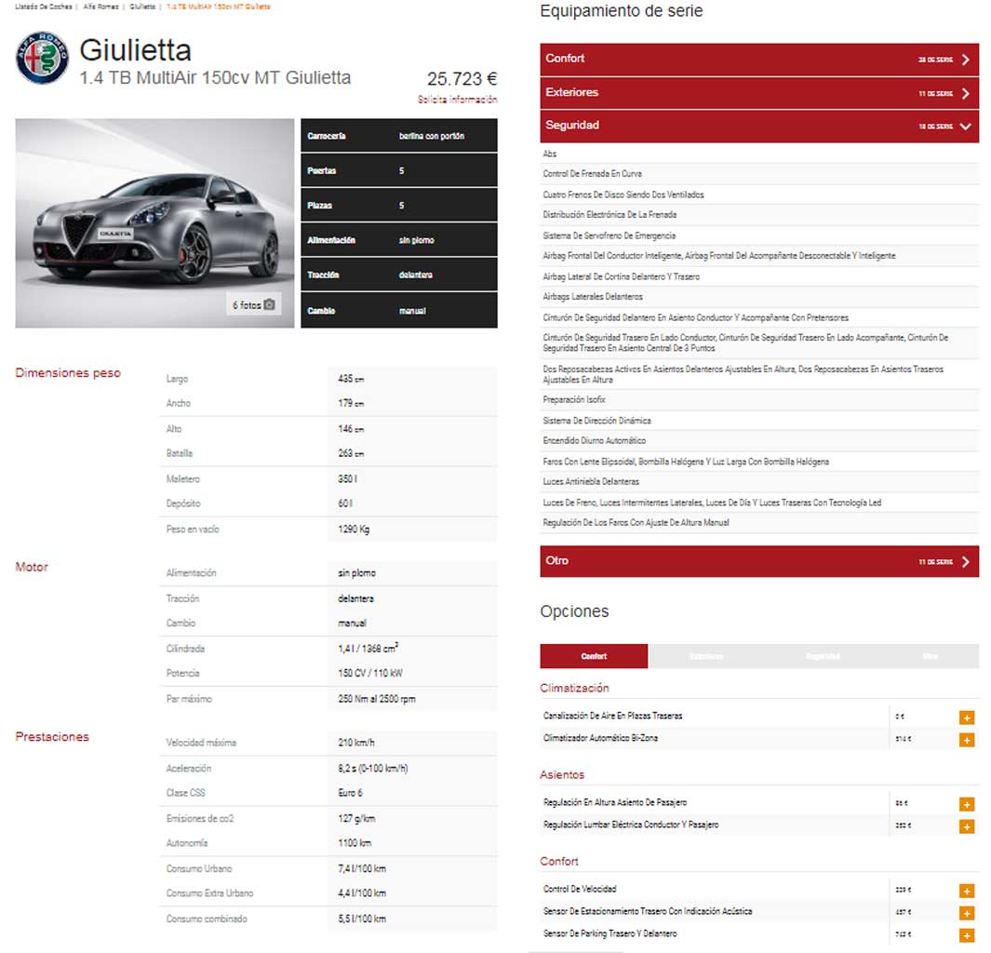The width and height of the screenshot is (991, 953).
Task: Select the Maletero 350 l value
Action: (x=348, y=479)
